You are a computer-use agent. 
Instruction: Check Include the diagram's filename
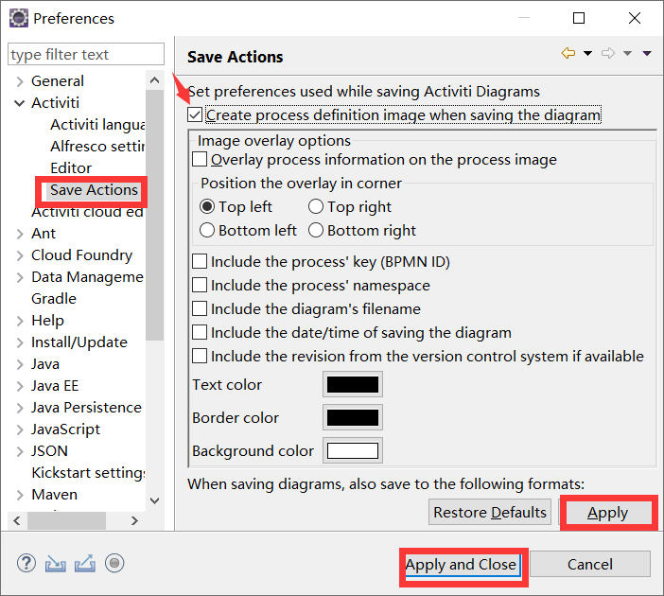click(x=200, y=308)
